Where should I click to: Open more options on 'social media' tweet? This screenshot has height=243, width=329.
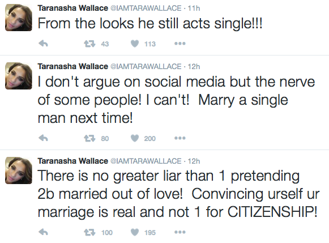180,138
